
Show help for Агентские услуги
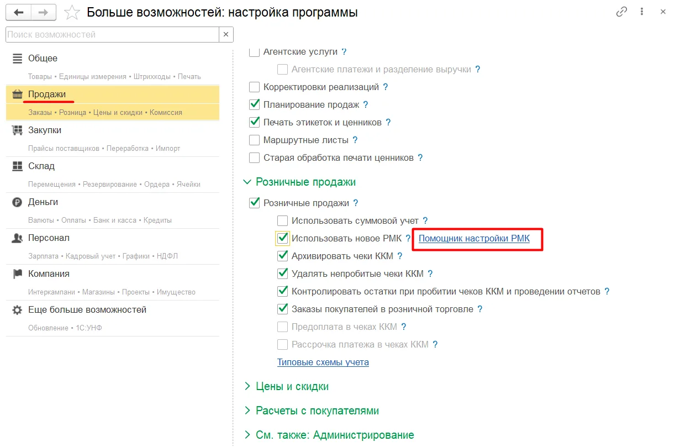[344, 51]
